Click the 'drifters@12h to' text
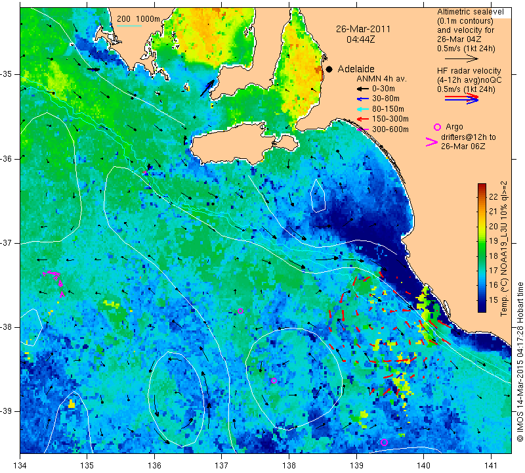 click(x=469, y=137)
